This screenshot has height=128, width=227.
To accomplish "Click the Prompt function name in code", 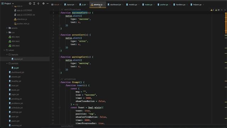I will [76, 82].
